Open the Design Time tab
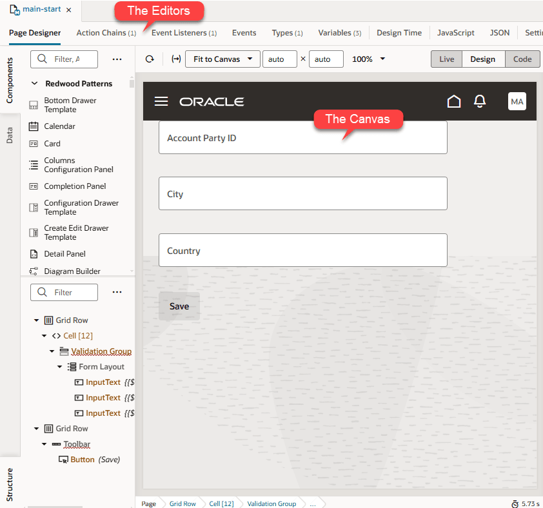The width and height of the screenshot is (543, 508). 399,33
